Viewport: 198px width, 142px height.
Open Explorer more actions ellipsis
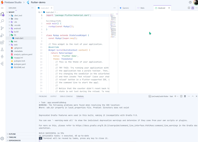33,8
